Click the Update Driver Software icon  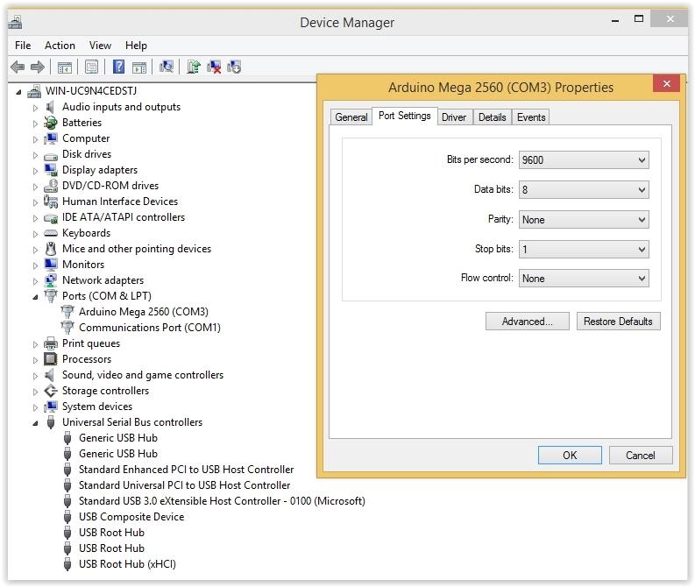(193, 67)
